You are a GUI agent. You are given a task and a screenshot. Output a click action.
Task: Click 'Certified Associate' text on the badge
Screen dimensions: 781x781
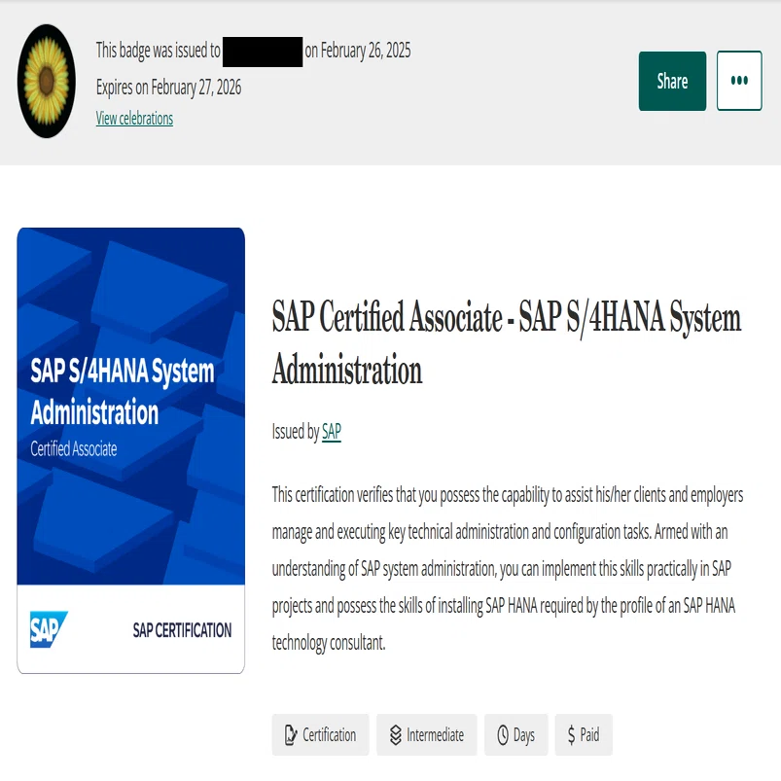pos(74,448)
